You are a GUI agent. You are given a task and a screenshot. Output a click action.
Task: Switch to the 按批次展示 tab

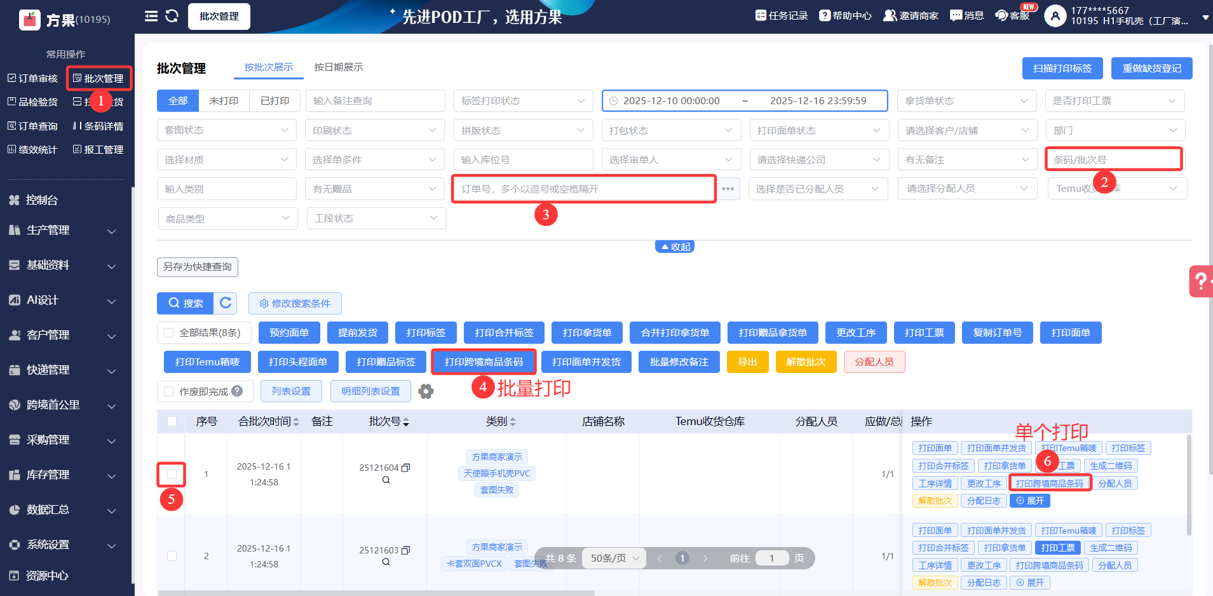(x=269, y=67)
